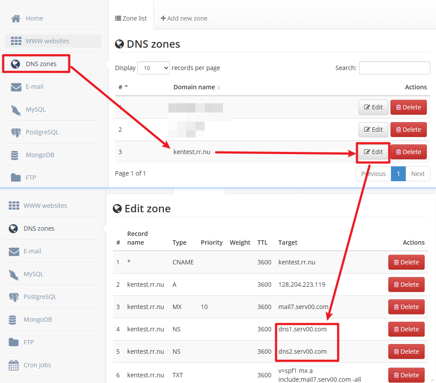This screenshot has height=383, width=436.
Task: Open PostgreSQL elephant icon in top sidebar
Action: tap(16, 132)
